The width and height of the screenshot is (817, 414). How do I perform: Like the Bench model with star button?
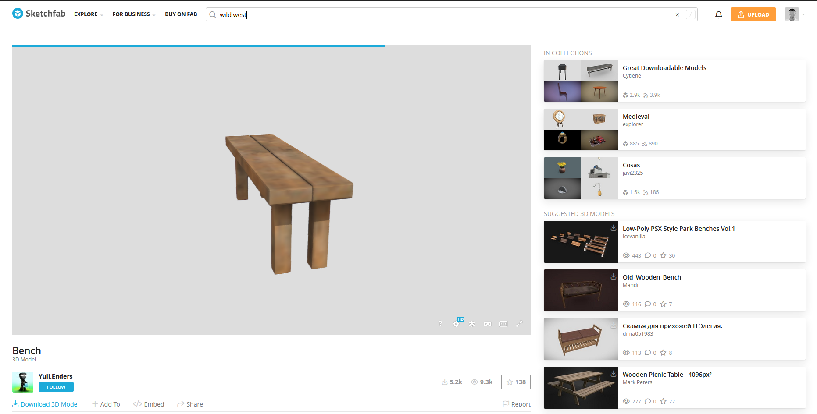point(516,382)
